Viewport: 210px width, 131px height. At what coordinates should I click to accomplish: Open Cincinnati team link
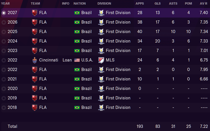[49, 60]
